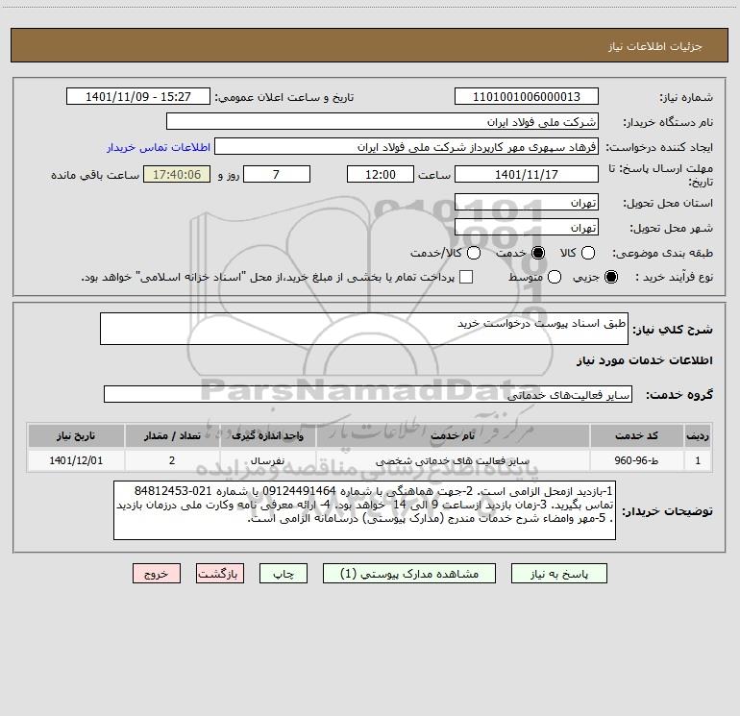The image size is (740, 716).
Task: Open مشاهده مدارک پیوستی (1) attachments
Action: pos(409,574)
